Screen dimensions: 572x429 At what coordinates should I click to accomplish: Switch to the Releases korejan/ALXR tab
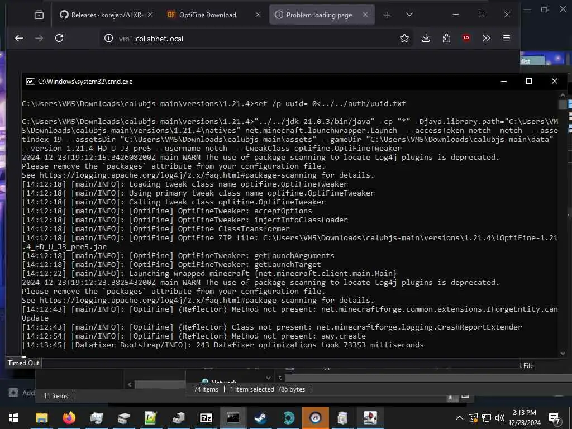coord(106,15)
